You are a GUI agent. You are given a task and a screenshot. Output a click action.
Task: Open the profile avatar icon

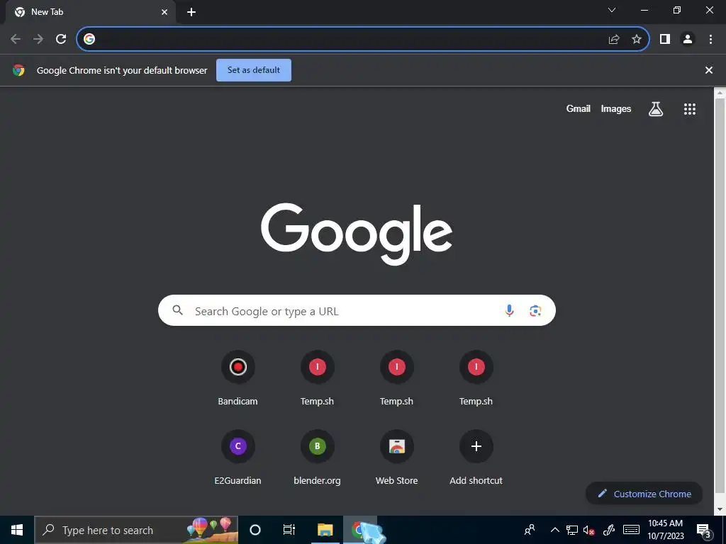(x=688, y=40)
